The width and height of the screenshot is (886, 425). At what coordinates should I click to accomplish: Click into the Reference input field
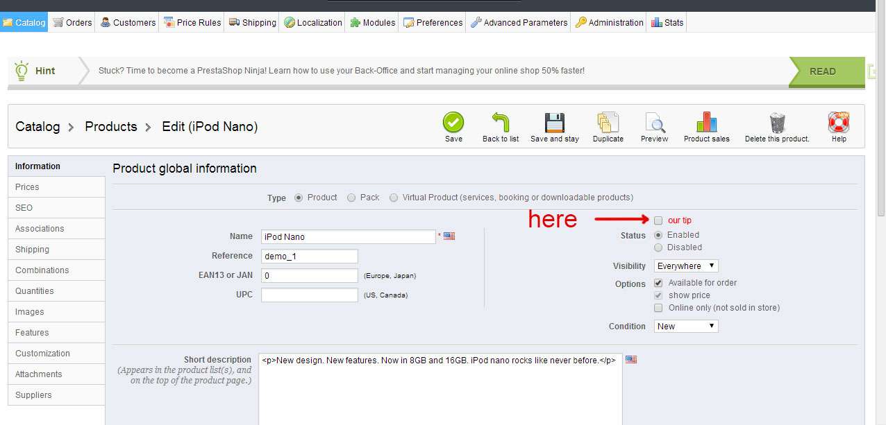tap(310, 256)
